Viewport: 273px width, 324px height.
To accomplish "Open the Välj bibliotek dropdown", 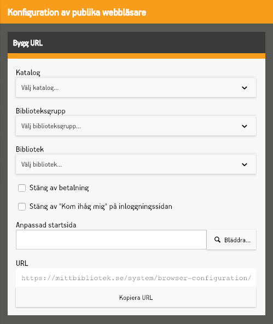I will point(136,164).
